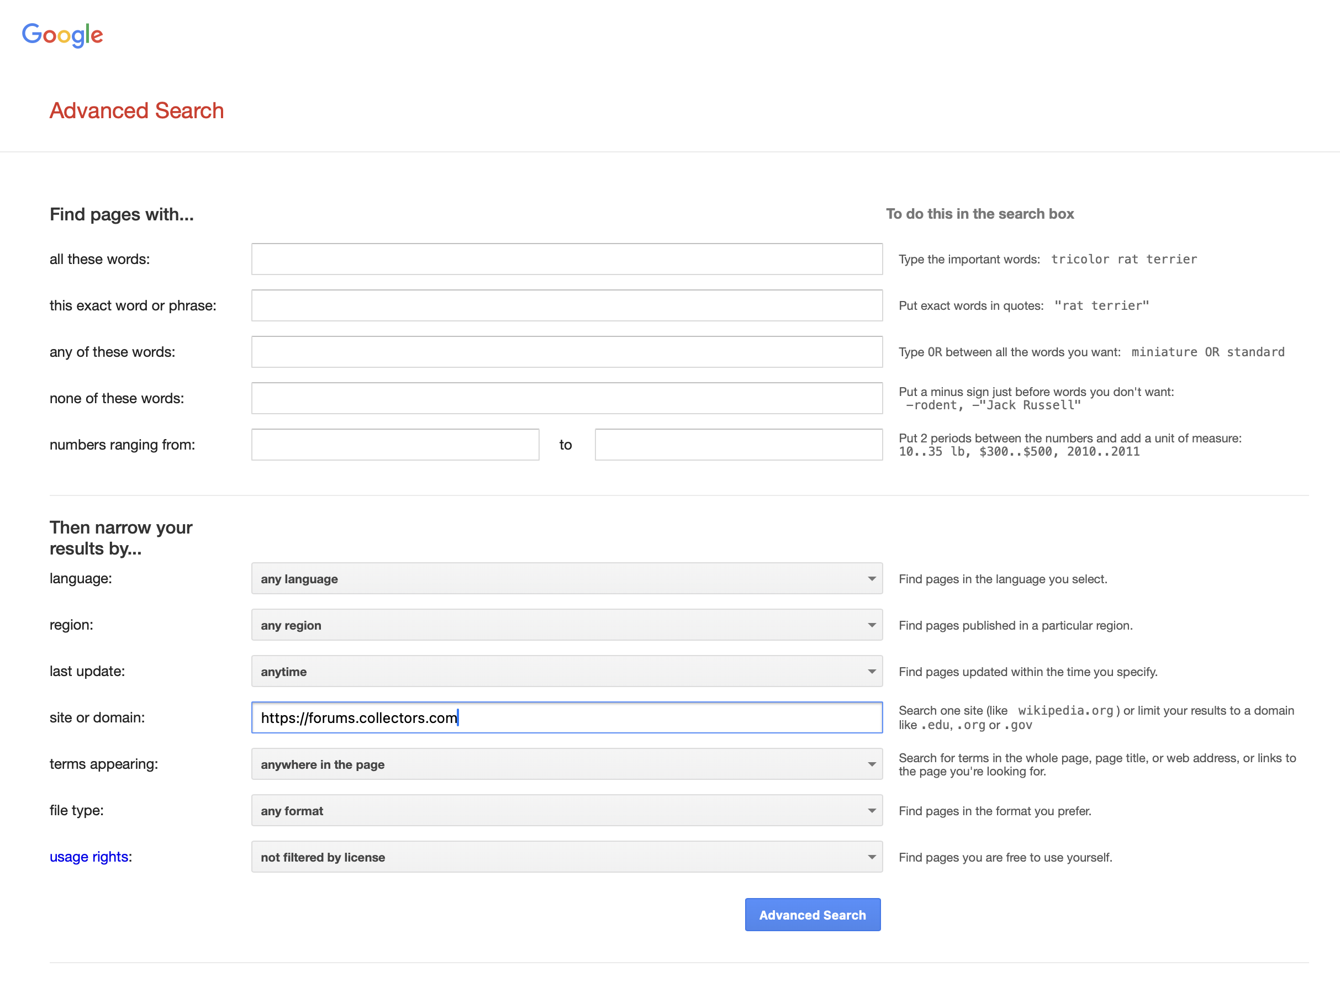Click the 'anytime' dropdown arrow icon
The height and width of the screenshot is (982, 1340).
point(871,671)
